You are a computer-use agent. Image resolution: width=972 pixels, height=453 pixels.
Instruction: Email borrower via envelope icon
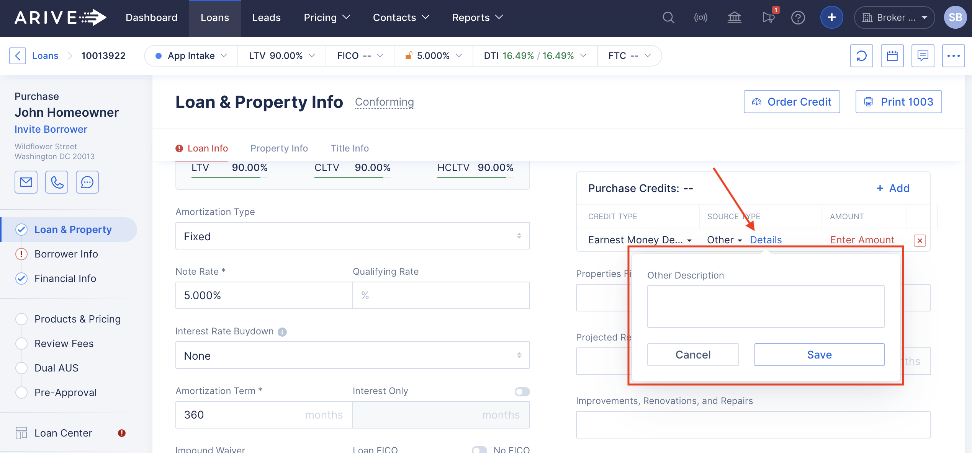pyautogui.click(x=26, y=182)
